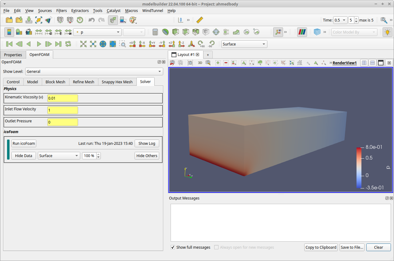394x261 pixels.
Task: Click the Kinematic Viscosity input field
Action: pos(63,98)
